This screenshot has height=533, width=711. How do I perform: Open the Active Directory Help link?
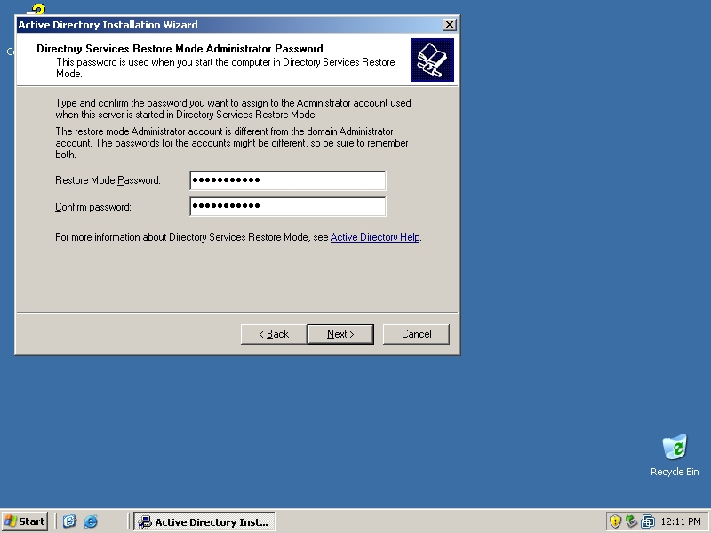click(x=375, y=237)
